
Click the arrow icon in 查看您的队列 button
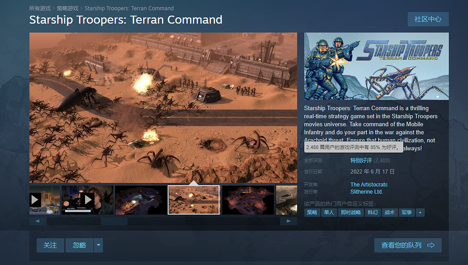431,245
